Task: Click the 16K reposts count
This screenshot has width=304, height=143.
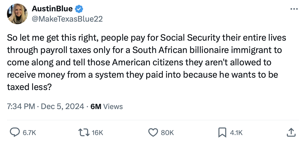Action: [97, 133]
